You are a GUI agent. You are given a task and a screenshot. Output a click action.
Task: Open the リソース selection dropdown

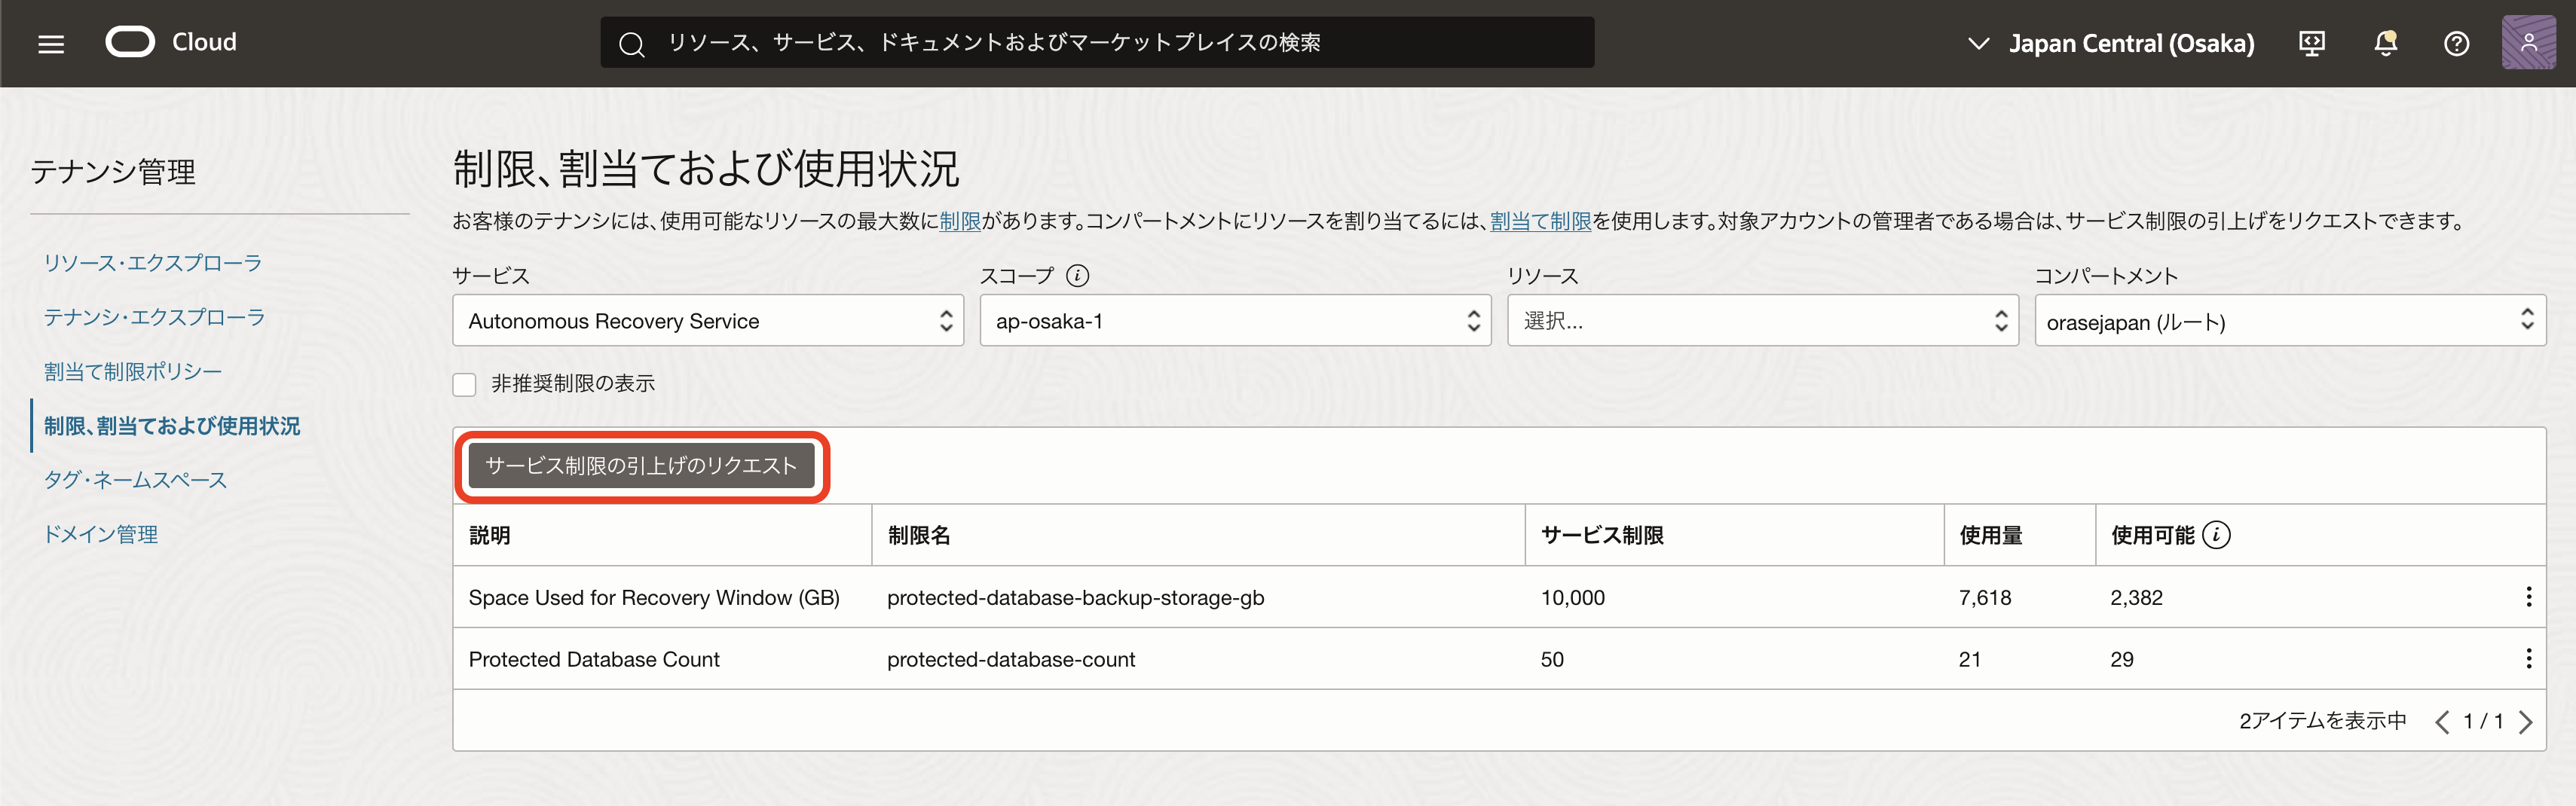point(1762,321)
